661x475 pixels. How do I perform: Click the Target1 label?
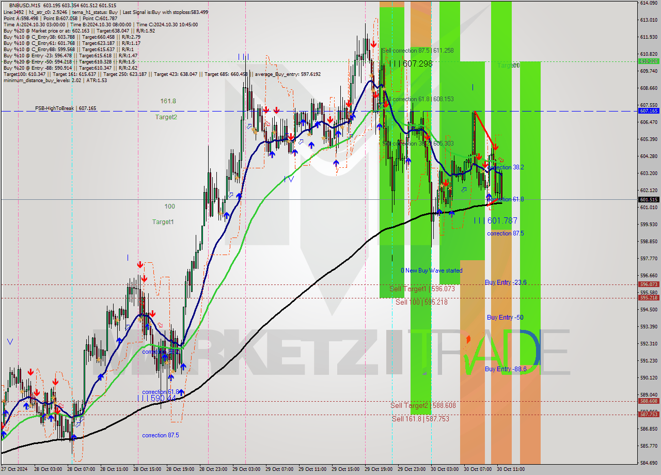pos(163,222)
